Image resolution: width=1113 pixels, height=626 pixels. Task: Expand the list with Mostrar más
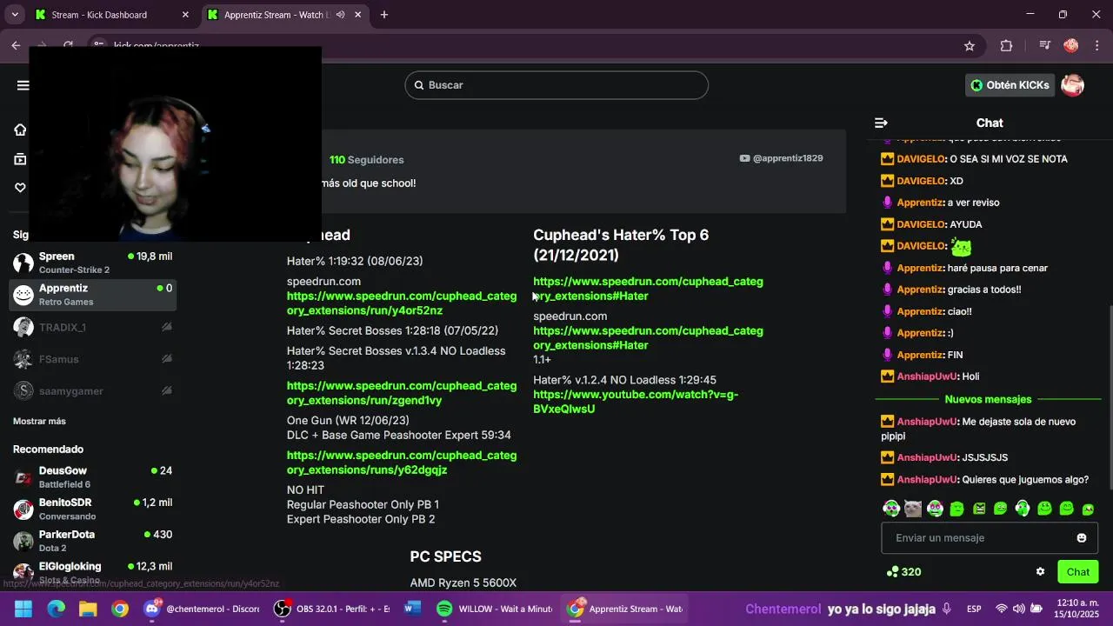[x=39, y=421]
